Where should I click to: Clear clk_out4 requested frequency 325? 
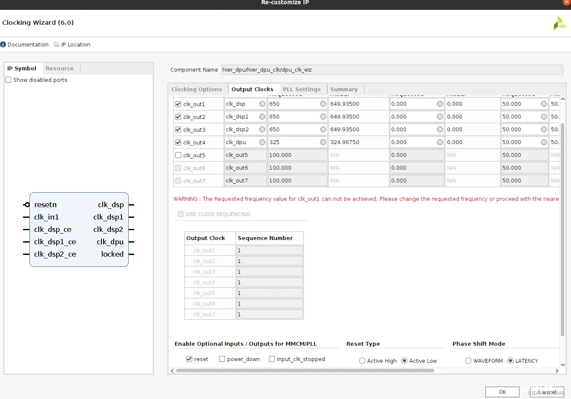tap(323, 142)
